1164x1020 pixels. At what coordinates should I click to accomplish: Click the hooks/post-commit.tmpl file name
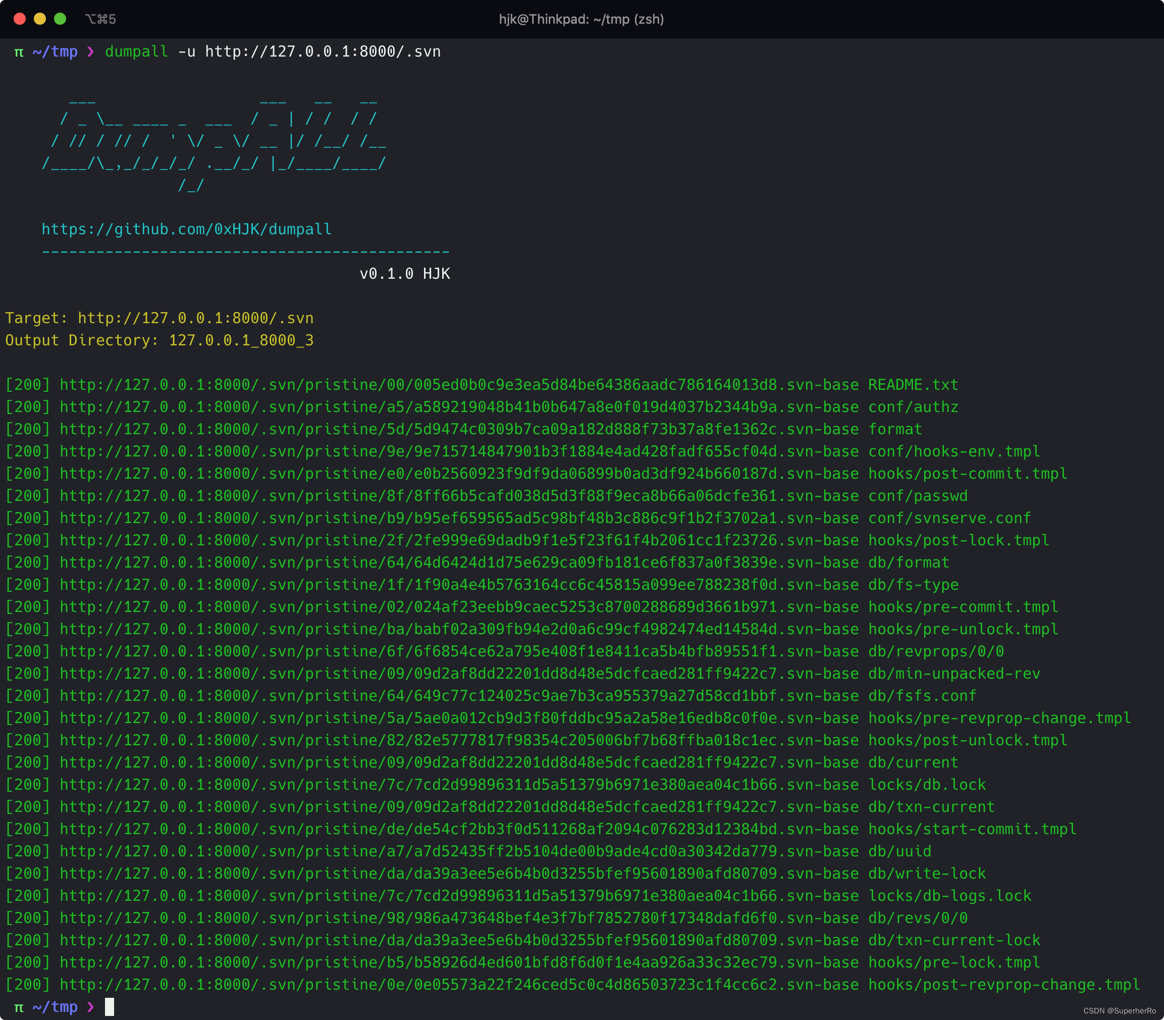[x=967, y=474]
